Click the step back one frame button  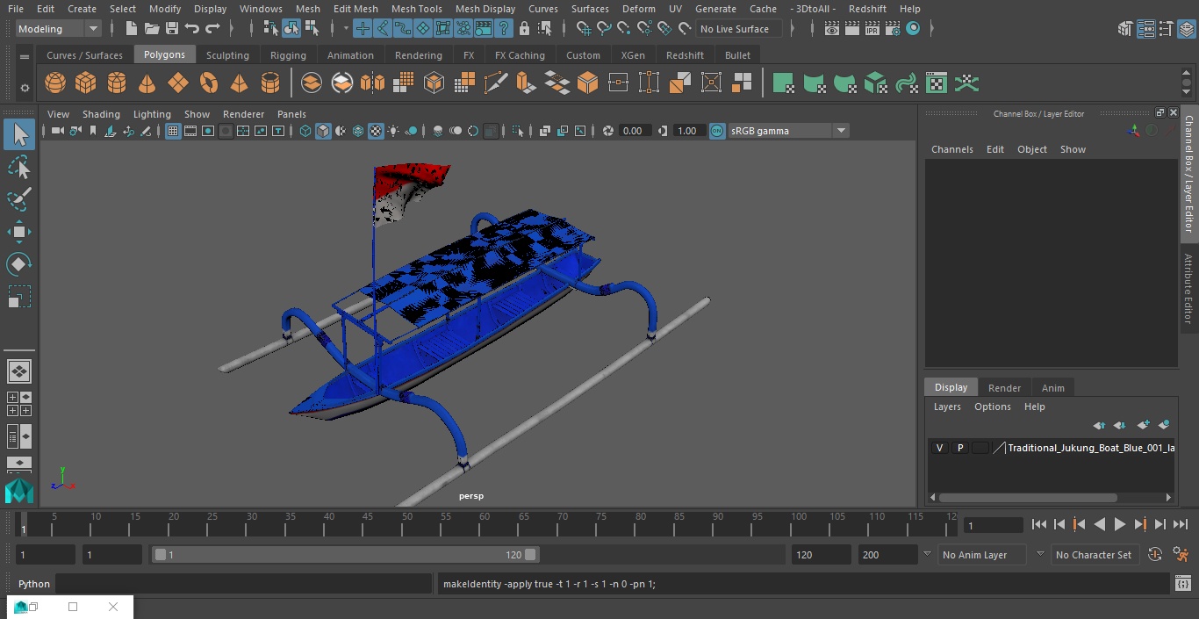point(1059,524)
